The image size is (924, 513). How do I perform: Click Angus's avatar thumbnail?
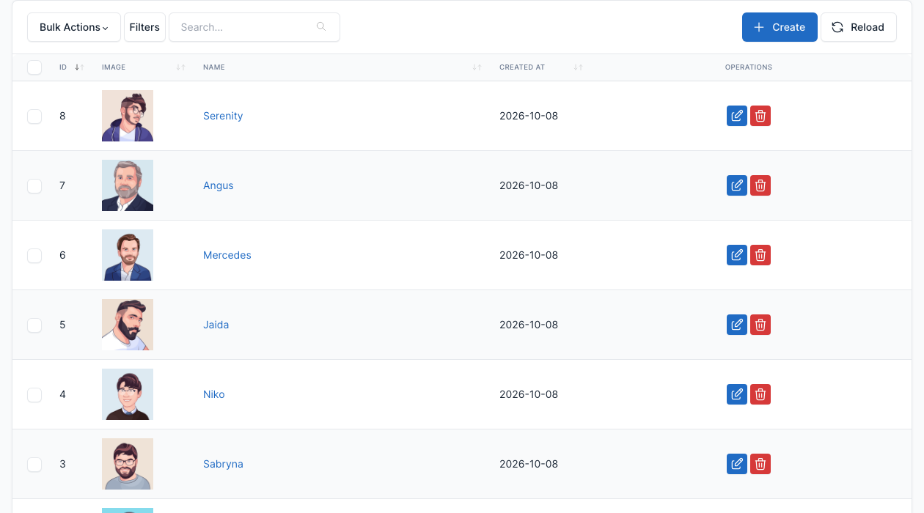pyautogui.click(x=128, y=185)
